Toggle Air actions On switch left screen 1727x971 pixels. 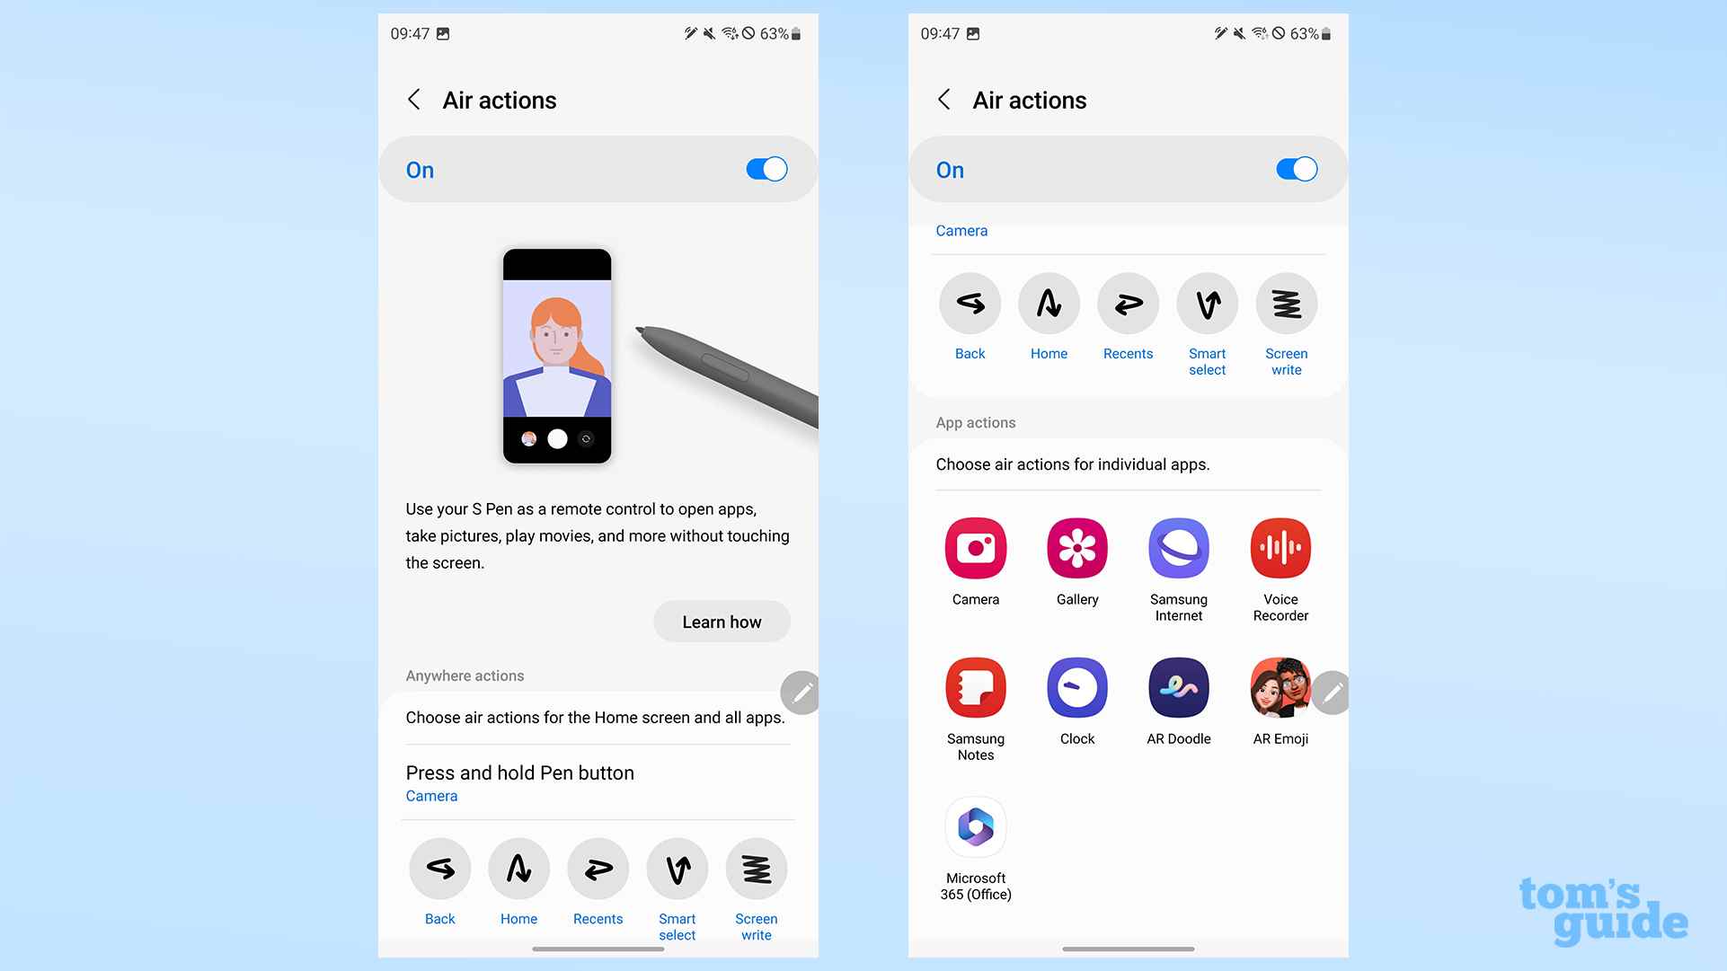[x=765, y=168]
